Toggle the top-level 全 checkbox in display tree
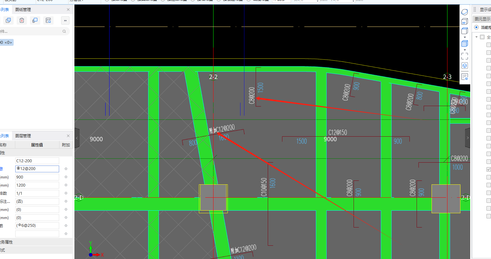Screen dimensions: 491x259 482,37
